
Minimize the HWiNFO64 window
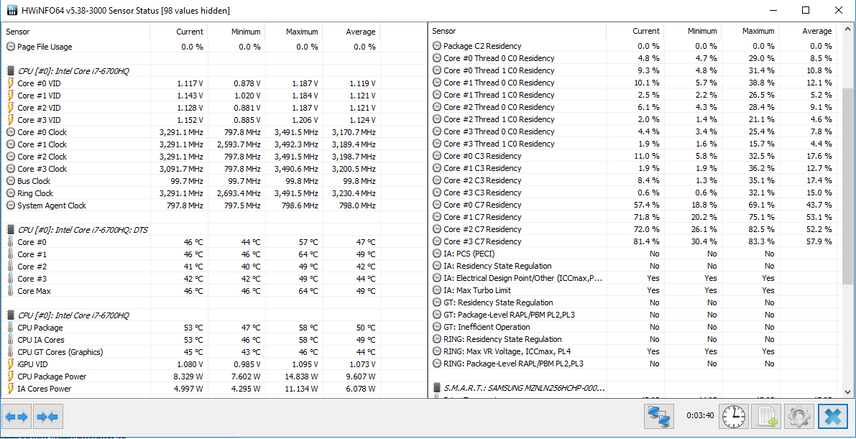coord(773,10)
